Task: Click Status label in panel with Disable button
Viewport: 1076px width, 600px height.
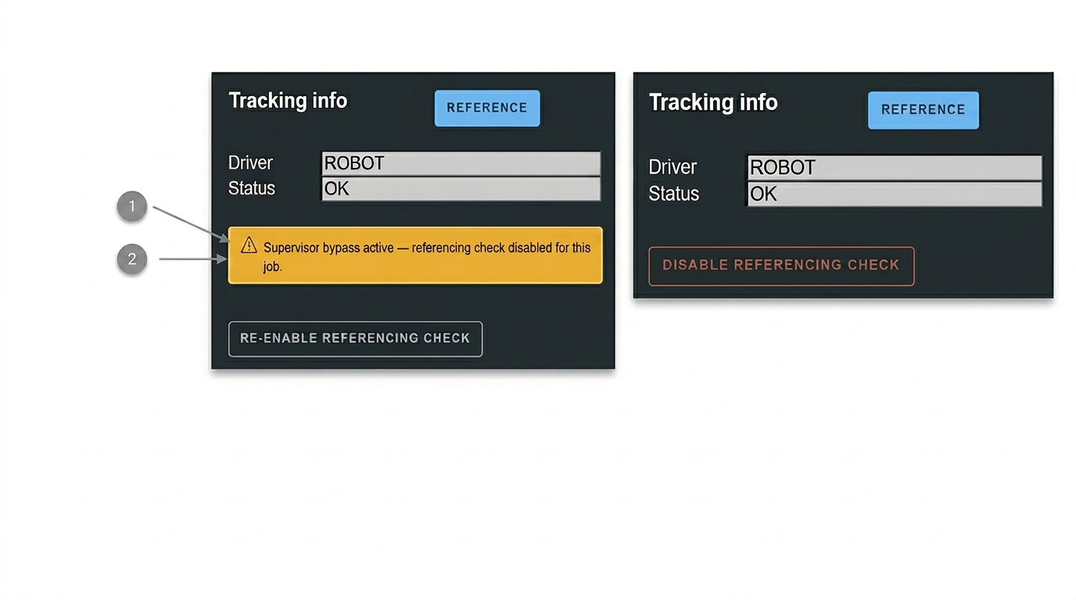Action: (x=674, y=194)
